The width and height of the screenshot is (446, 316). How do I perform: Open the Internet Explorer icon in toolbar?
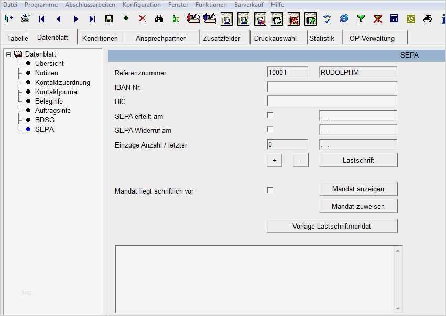click(344, 19)
